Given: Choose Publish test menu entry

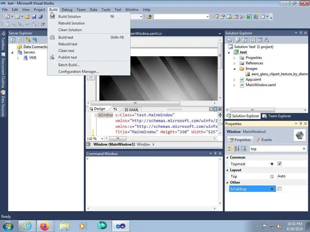Looking at the screenshot, I should click(89, 57).
